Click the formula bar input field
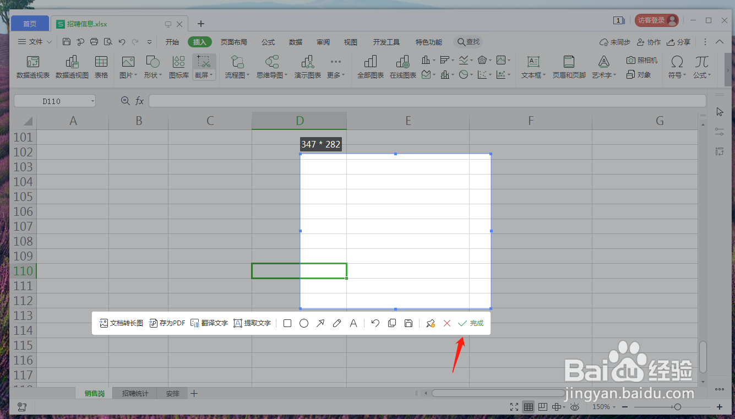Image resolution: width=735 pixels, height=419 pixels. coord(427,101)
